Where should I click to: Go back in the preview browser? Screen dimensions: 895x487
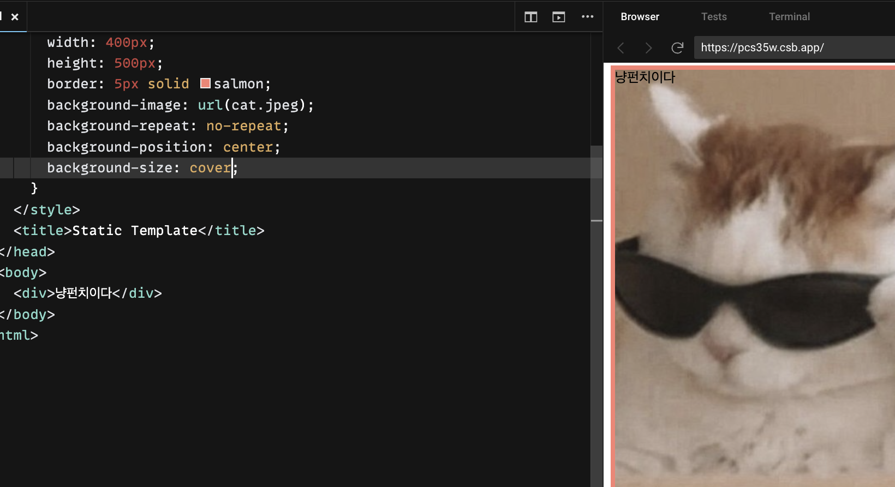(x=620, y=48)
